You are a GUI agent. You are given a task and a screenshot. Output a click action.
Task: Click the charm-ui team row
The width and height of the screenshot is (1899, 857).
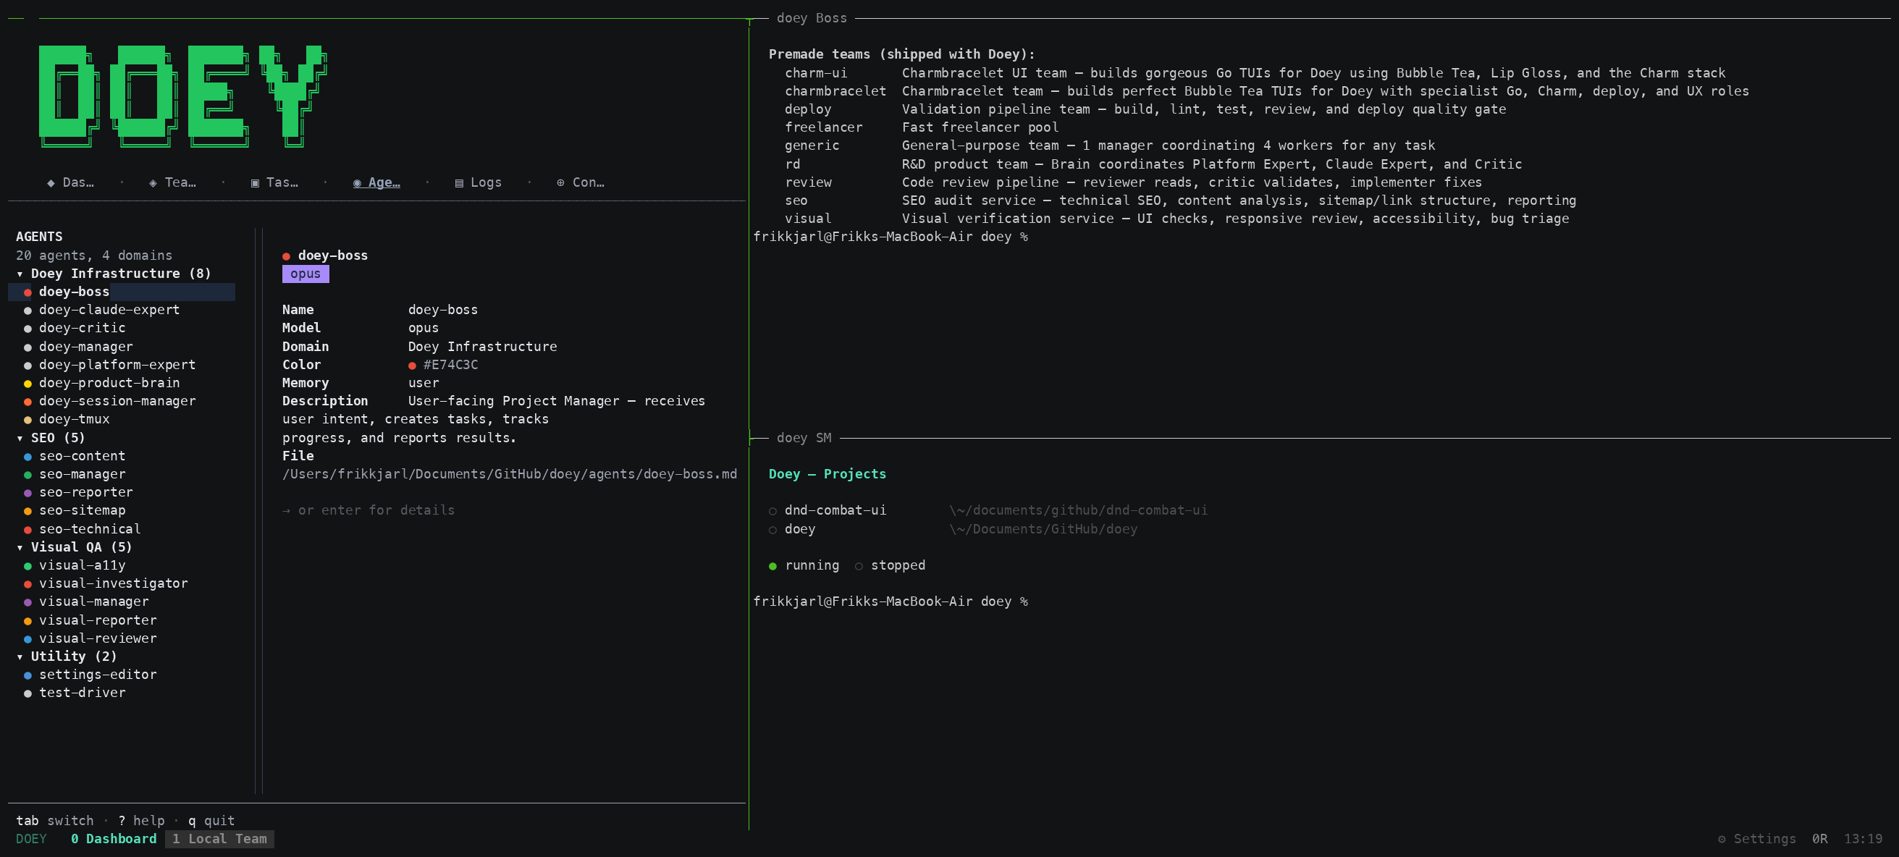(x=1255, y=73)
